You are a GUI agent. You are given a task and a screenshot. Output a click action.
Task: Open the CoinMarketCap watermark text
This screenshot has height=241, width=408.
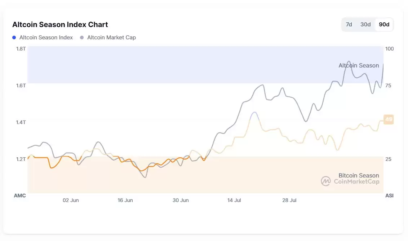(x=356, y=182)
